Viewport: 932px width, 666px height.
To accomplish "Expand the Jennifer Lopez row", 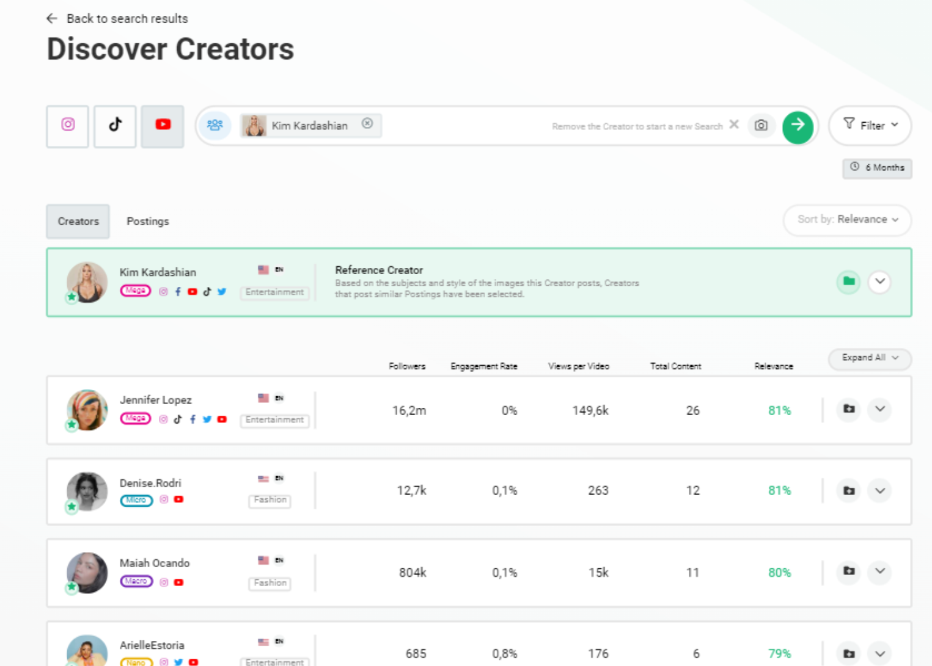I will tap(879, 409).
